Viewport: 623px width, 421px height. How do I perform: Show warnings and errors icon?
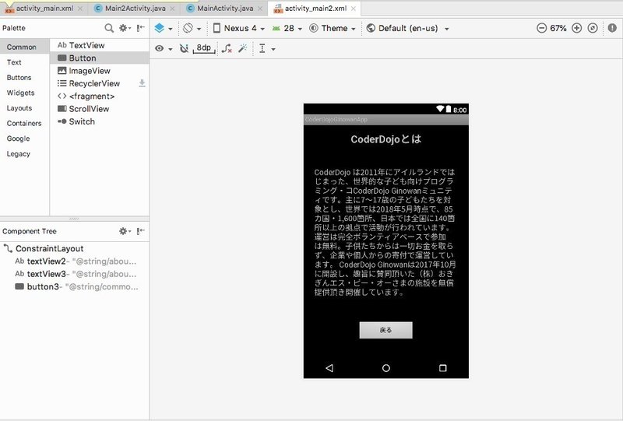pos(612,28)
